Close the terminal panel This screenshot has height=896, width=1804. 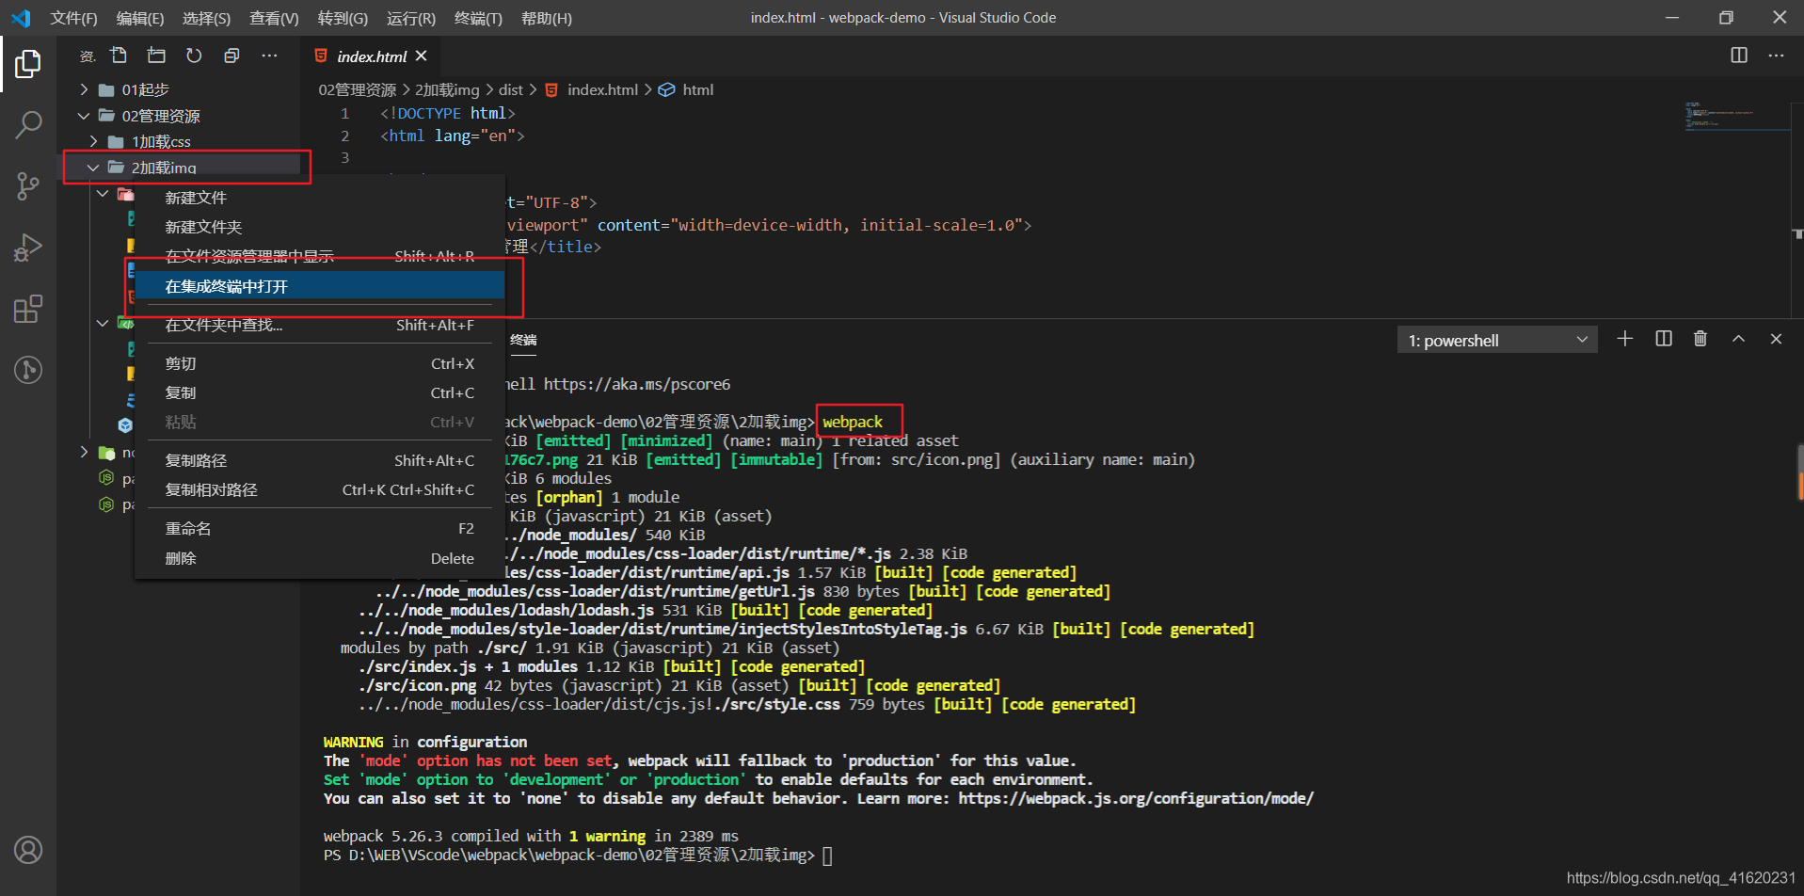pos(1776,339)
